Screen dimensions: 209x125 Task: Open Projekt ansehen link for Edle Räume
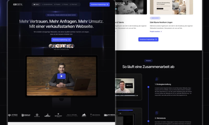click(x=156, y=31)
